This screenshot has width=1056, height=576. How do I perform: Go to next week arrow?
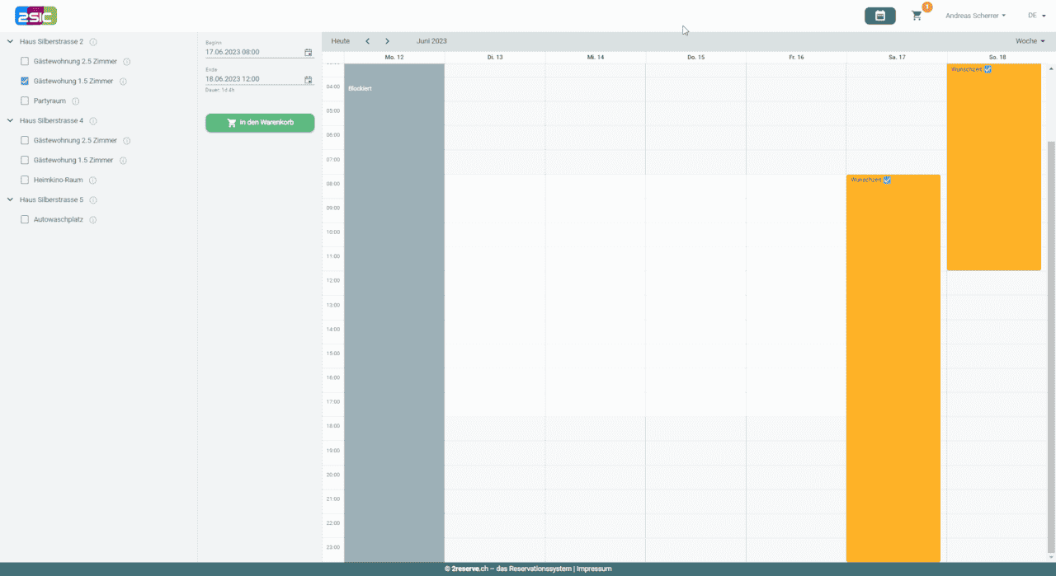(x=387, y=41)
